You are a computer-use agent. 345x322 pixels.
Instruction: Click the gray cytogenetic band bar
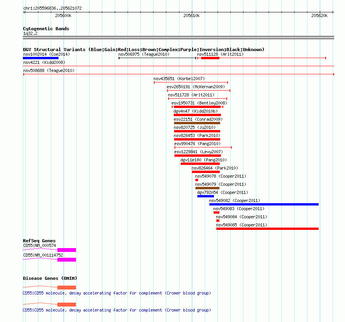pos(178,38)
